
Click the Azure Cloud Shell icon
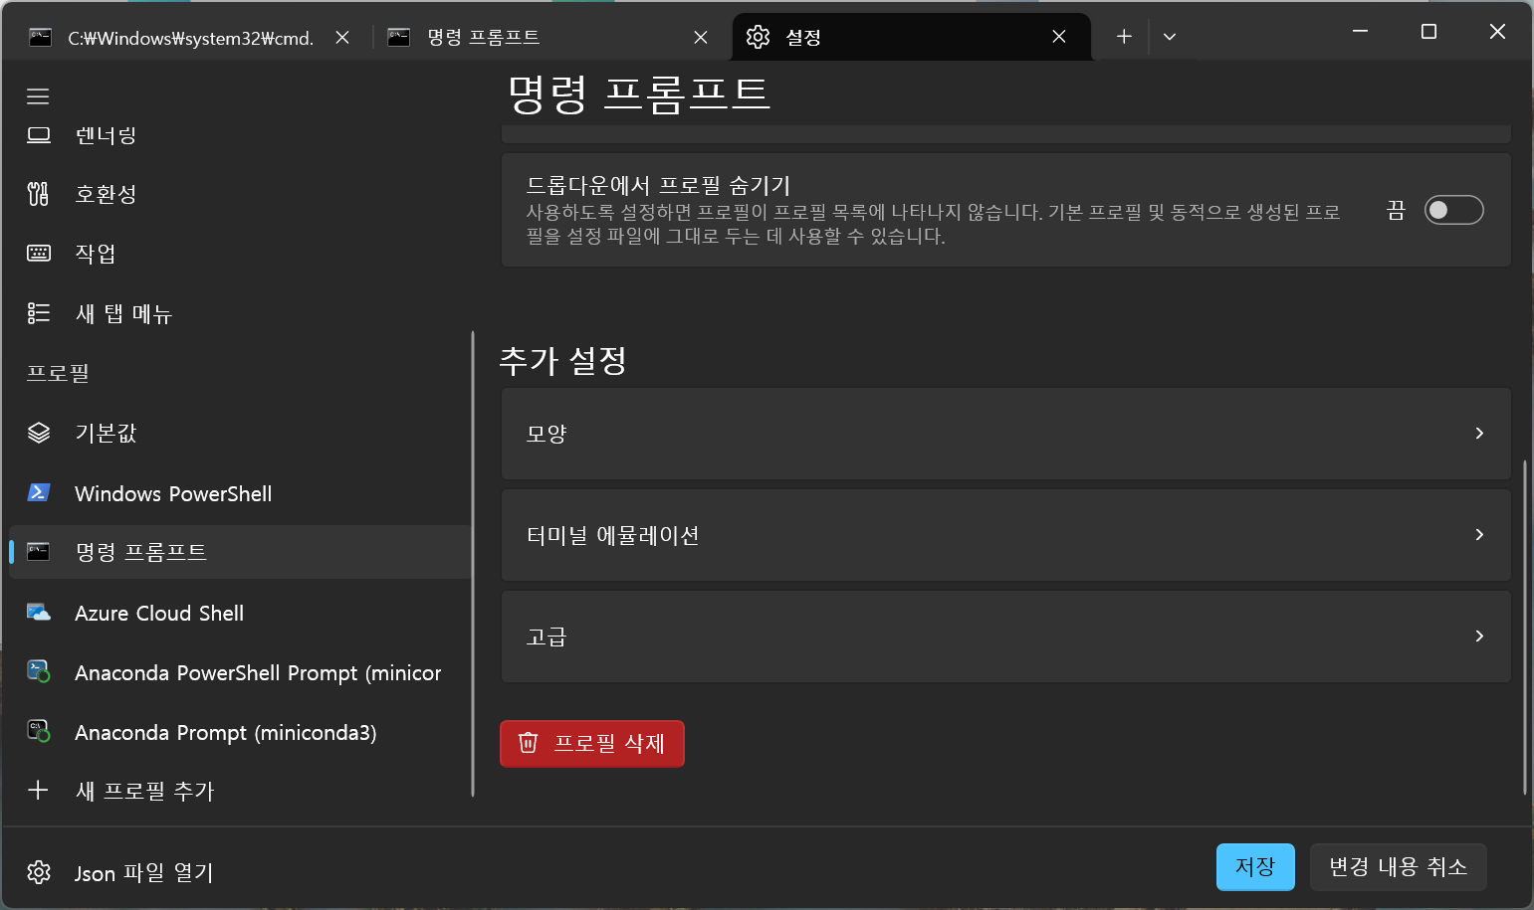click(x=39, y=613)
